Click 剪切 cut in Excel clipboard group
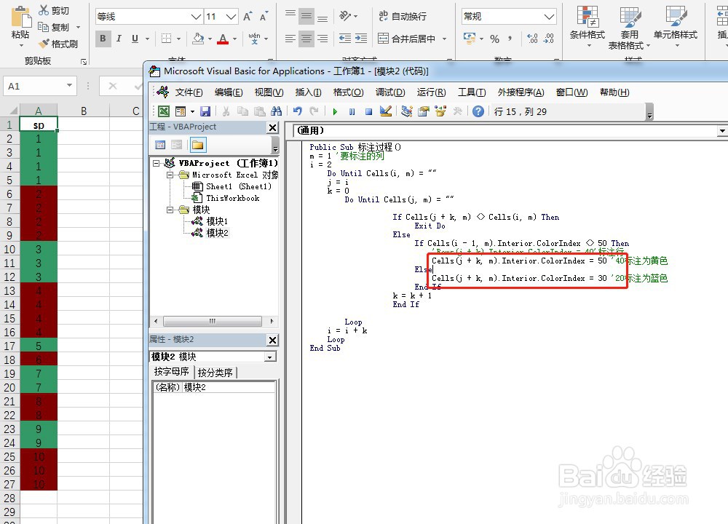728x524 pixels. (x=54, y=10)
